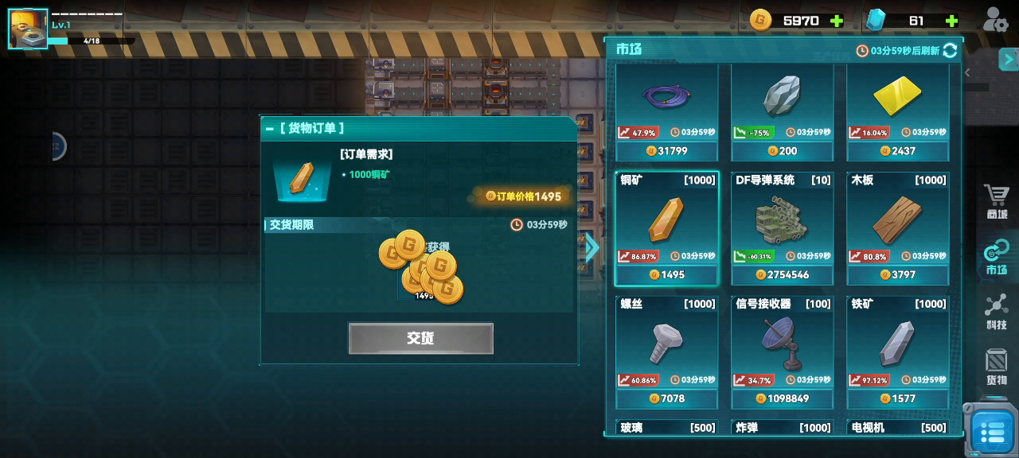Open the 商城 shop cart icon

(x=997, y=202)
